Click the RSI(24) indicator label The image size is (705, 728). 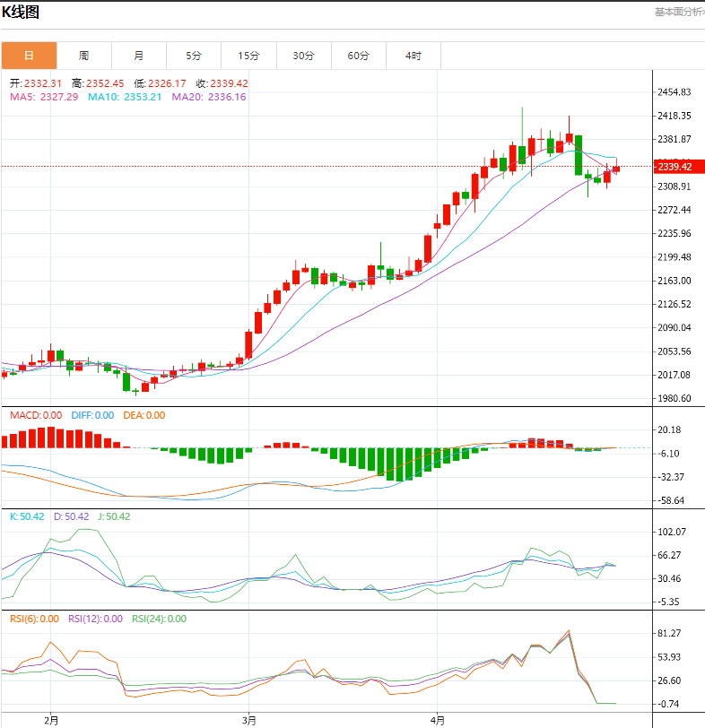pyautogui.click(x=159, y=619)
